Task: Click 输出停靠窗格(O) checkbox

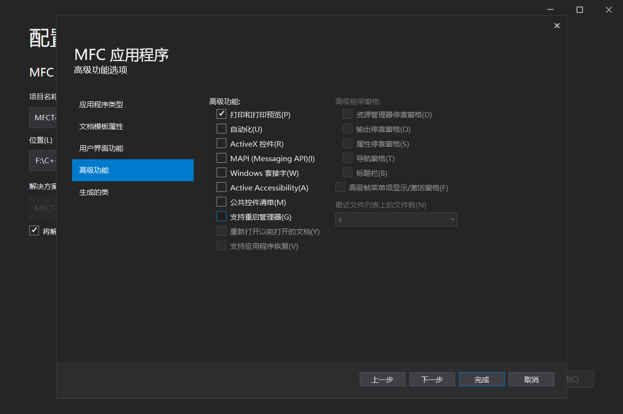Action: pyautogui.click(x=348, y=129)
